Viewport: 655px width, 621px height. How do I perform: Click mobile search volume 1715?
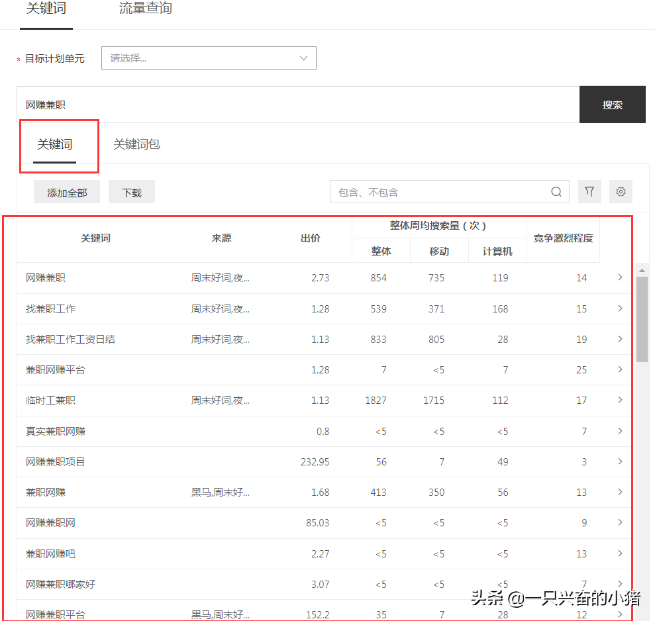434,400
